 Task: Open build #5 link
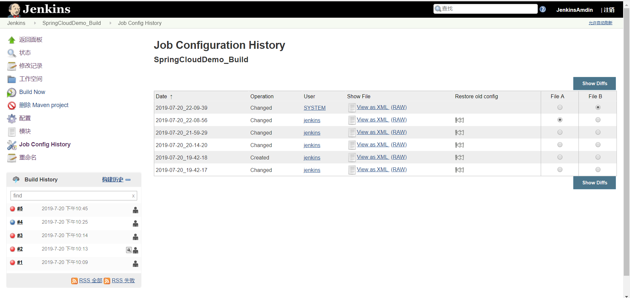[20, 209]
